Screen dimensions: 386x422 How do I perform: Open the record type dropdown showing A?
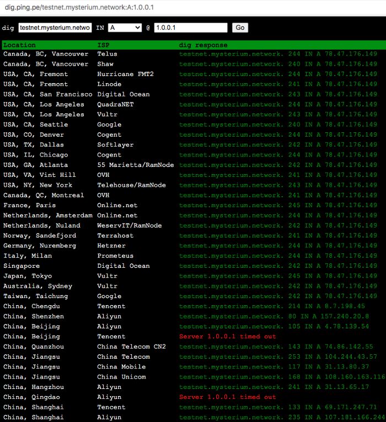(125, 28)
